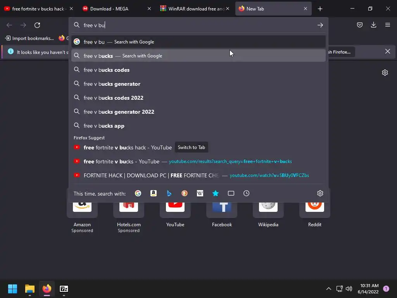Select 'free v bucks codes 2022' suggestion
The image size is (397, 298).
(198, 98)
